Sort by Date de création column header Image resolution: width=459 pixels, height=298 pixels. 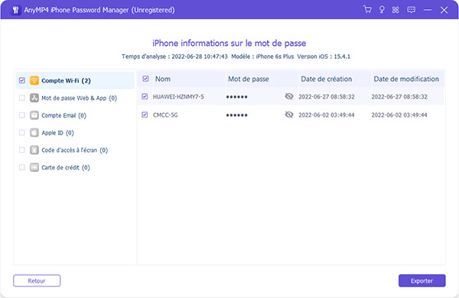pyautogui.click(x=327, y=79)
